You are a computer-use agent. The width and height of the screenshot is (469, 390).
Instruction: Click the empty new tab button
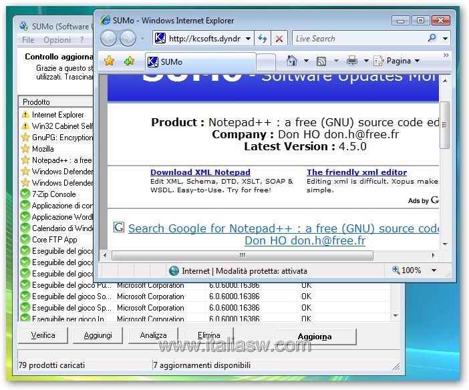coord(266,63)
